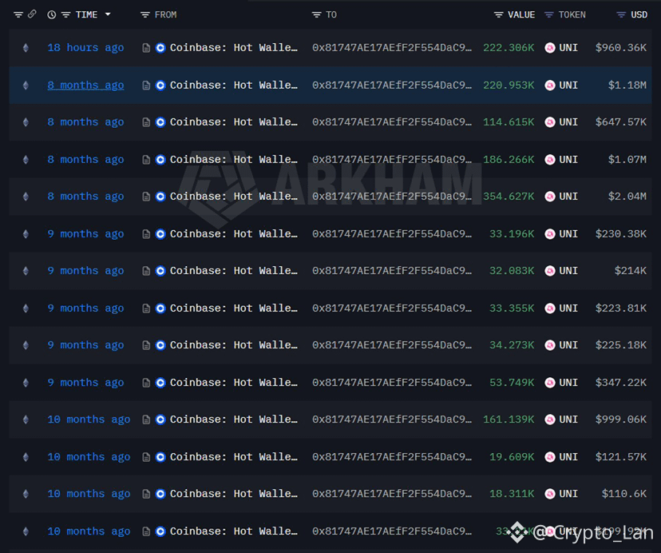661x553 pixels.
Task: Click the UNI token icon in the $347.22K row
Action: pos(550,383)
